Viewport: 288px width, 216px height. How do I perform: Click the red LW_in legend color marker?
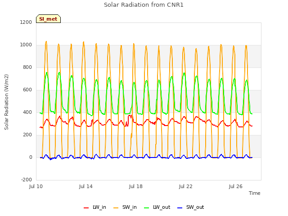pyautogui.click(x=86, y=208)
